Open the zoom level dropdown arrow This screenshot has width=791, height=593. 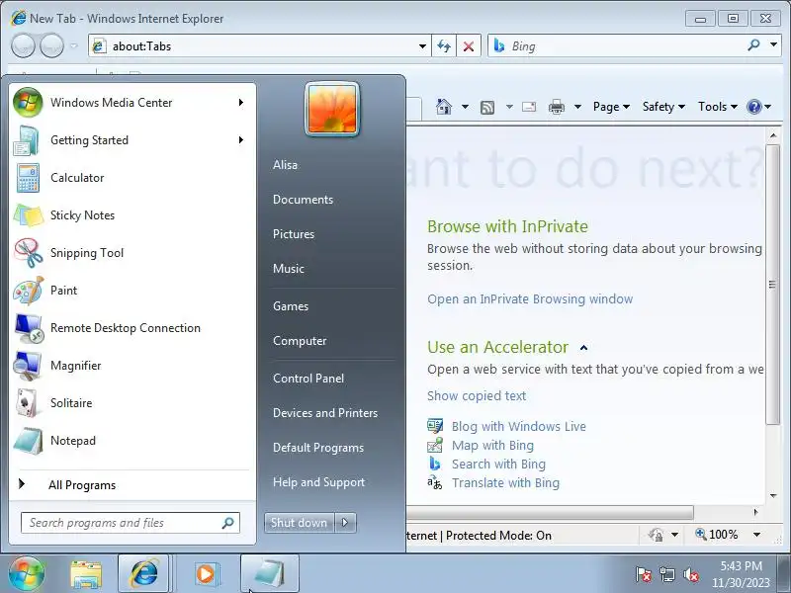[x=756, y=535]
